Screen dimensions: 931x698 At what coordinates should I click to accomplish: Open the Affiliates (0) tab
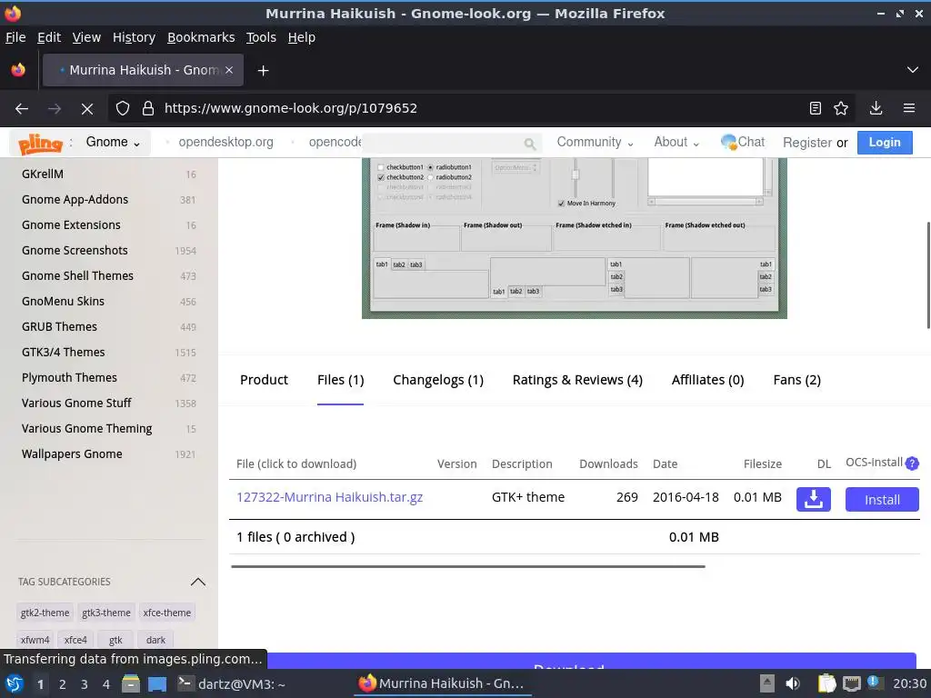[707, 380]
